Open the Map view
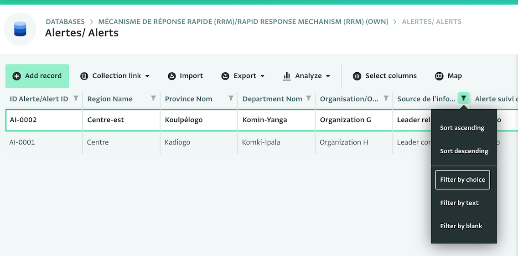 (448, 76)
